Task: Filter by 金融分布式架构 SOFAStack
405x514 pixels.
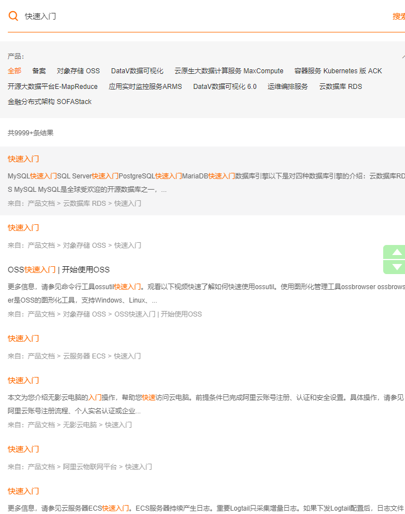Action: click(50, 102)
